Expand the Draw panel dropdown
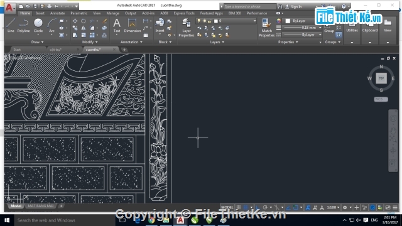This screenshot has width=402, height=226. pyautogui.click(x=38, y=42)
